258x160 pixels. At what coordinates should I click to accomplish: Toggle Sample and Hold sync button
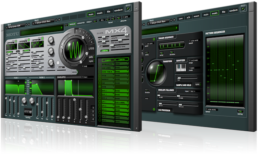click(198, 84)
